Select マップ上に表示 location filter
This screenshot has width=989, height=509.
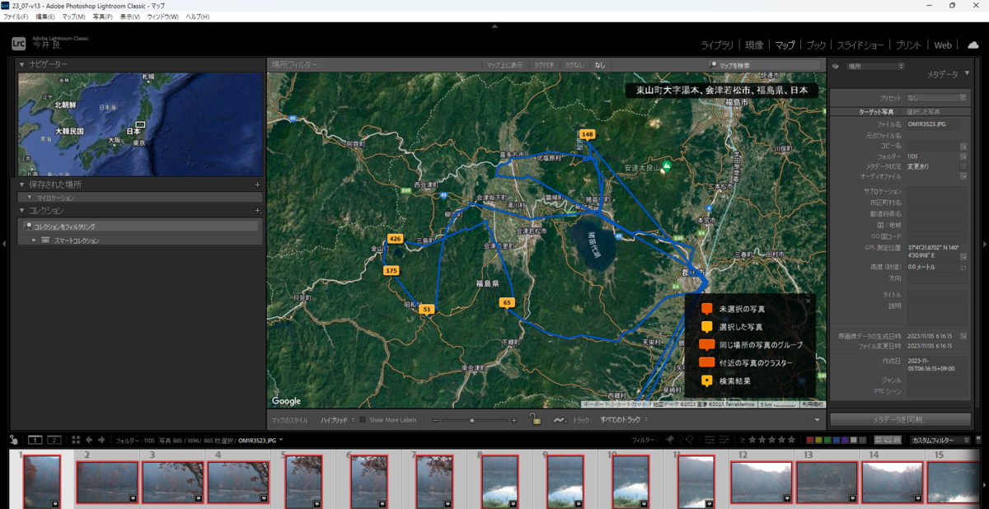[504, 65]
